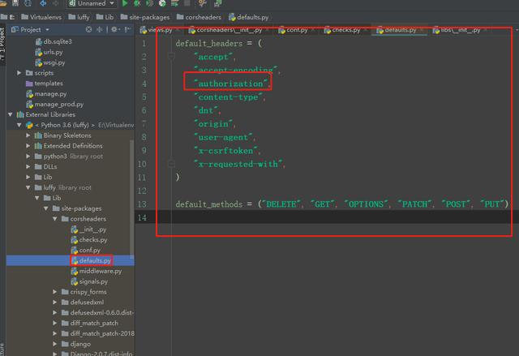
Task: Select wsgi.py in project tree
Action: pos(50,62)
